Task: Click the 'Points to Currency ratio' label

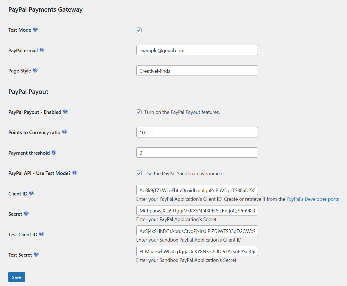Action: [34, 132]
